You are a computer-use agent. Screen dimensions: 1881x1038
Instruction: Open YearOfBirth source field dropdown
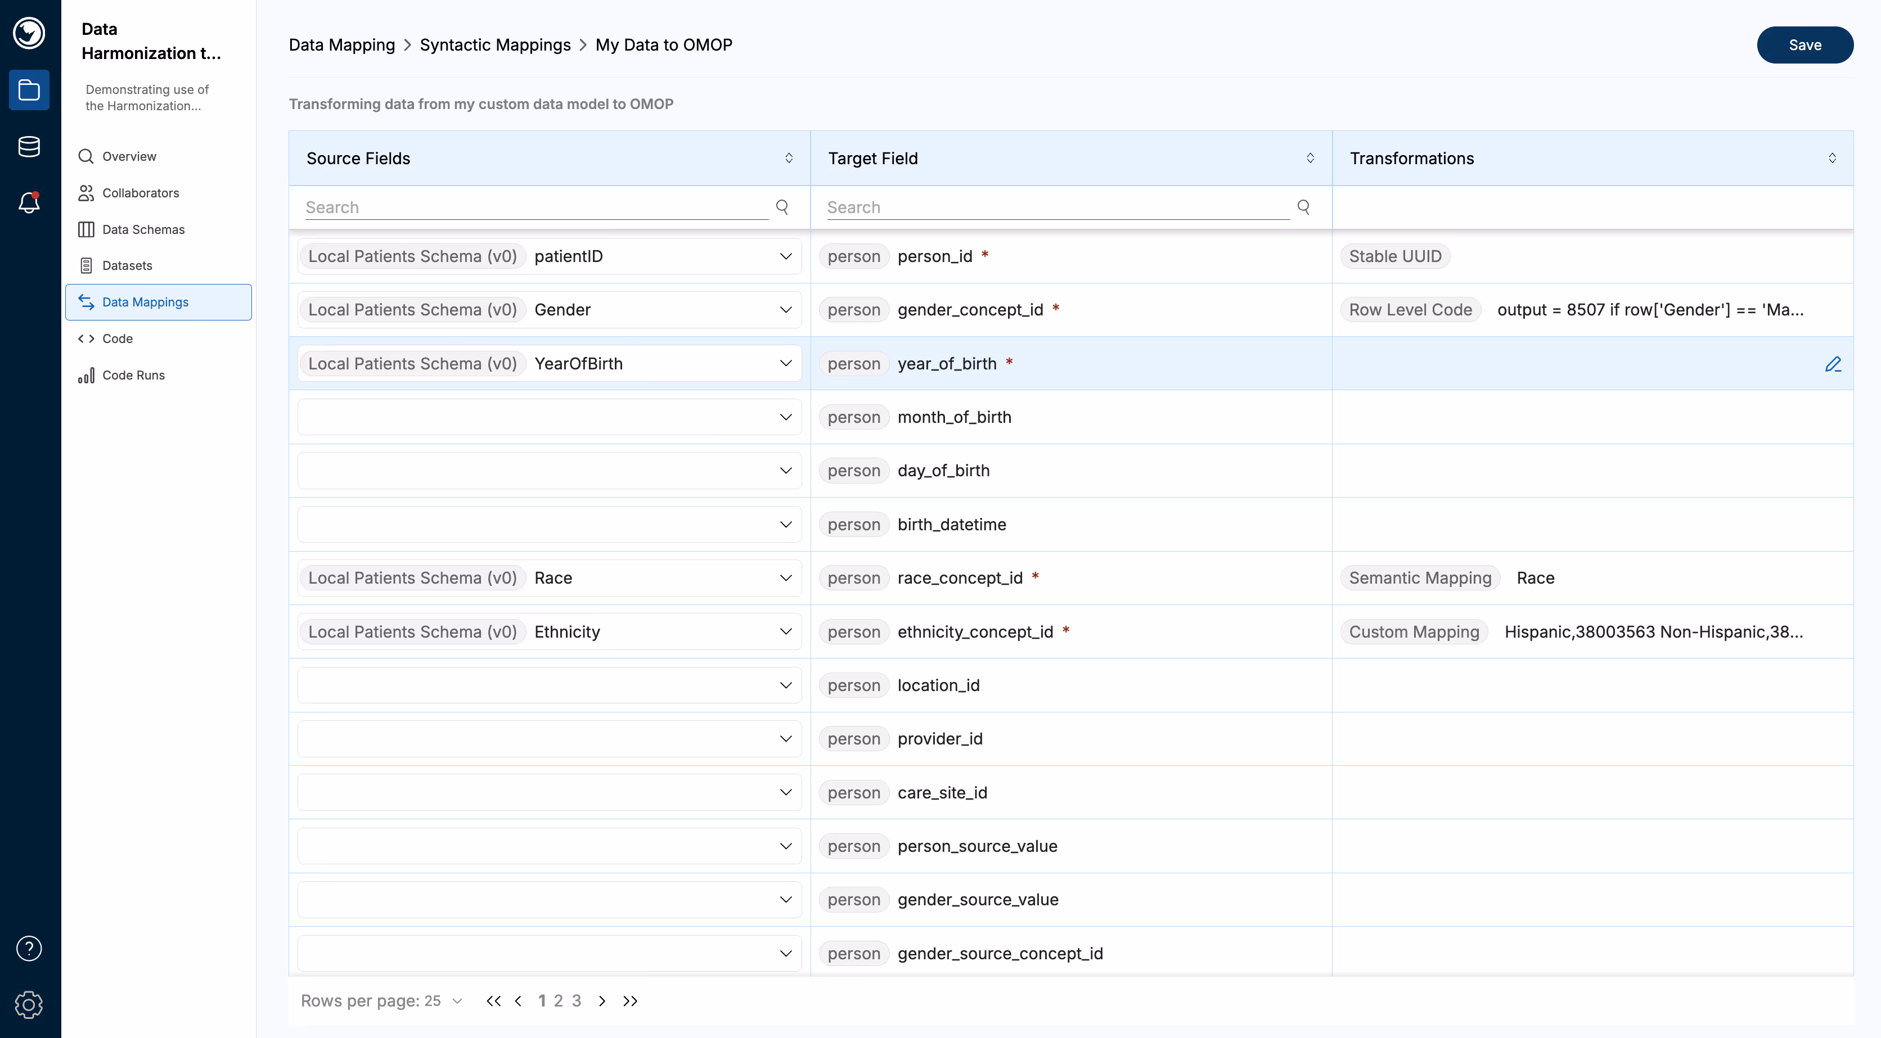point(549,363)
